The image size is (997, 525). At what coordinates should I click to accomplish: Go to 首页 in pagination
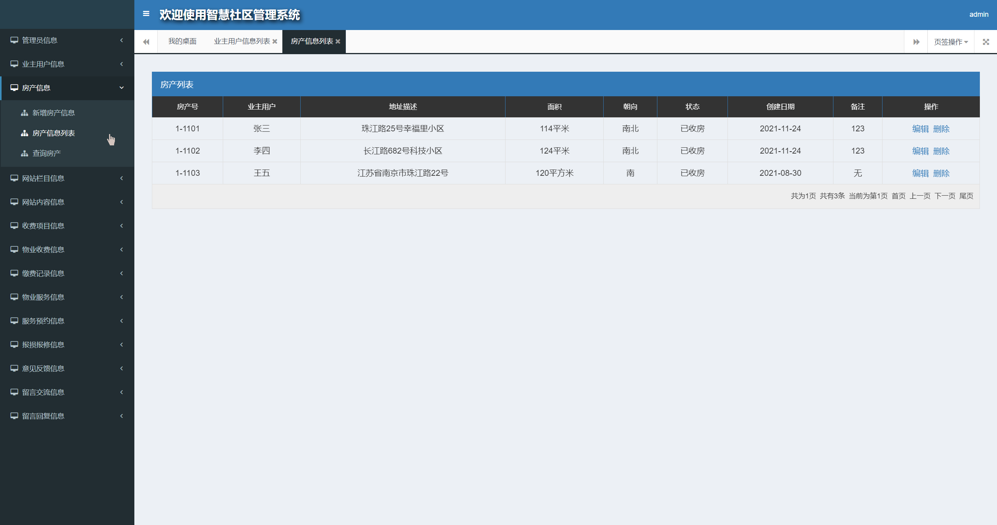898,196
